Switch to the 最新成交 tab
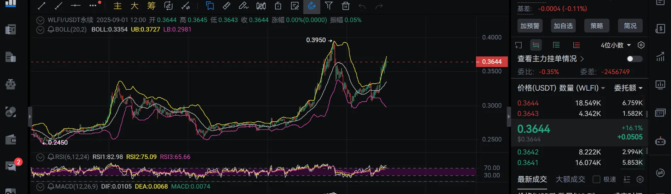This screenshot has width=671, height=194. pyautogui.click(x=532, y=180)
